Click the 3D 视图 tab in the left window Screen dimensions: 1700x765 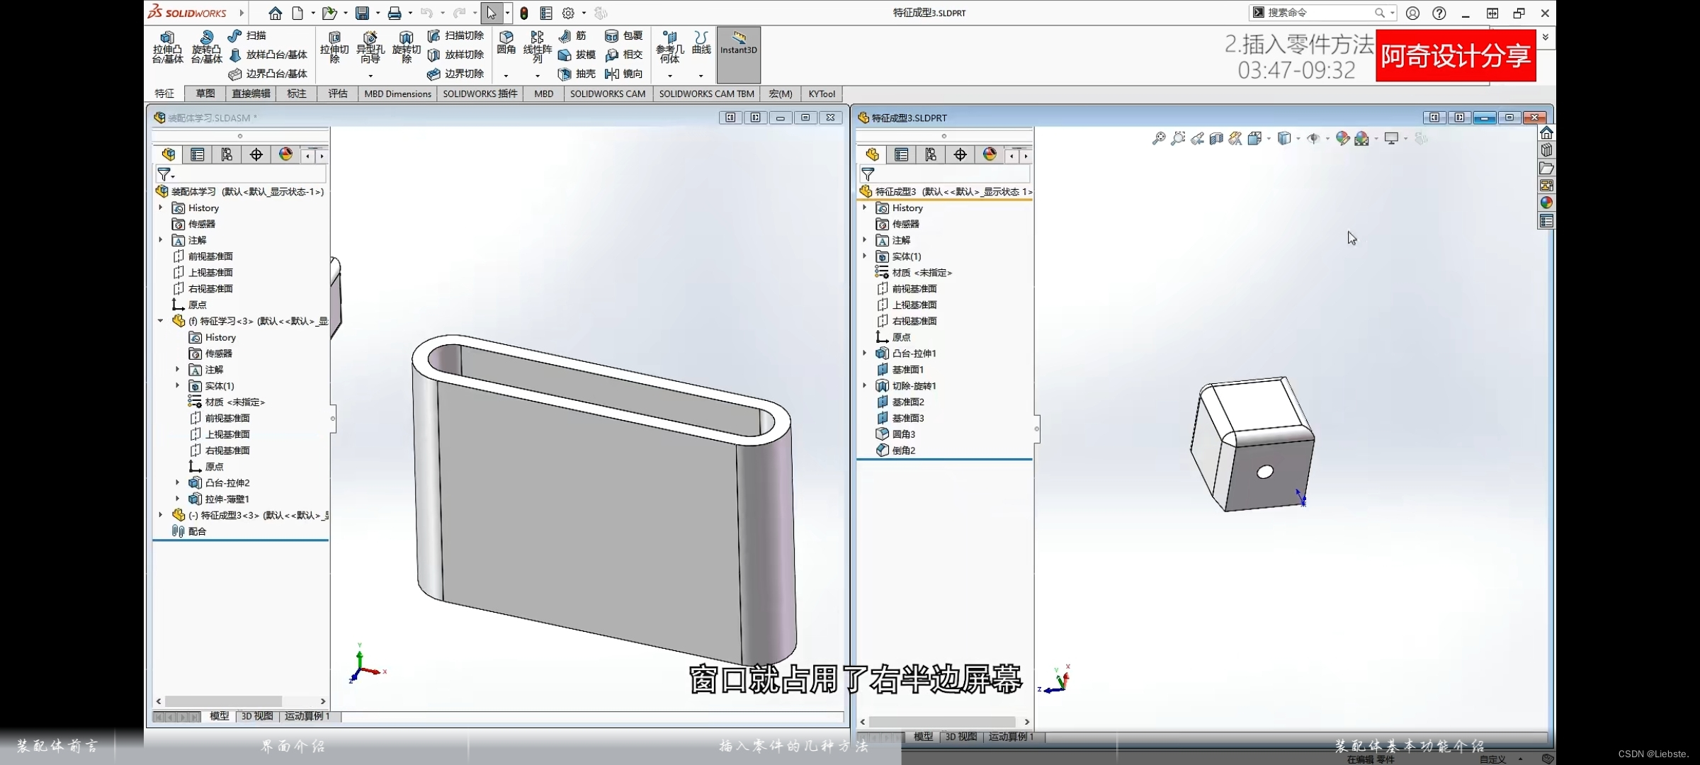coord(256,716)
